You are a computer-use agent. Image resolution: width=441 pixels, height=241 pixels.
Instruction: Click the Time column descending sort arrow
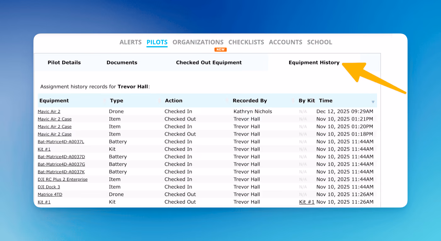[373, 102]
